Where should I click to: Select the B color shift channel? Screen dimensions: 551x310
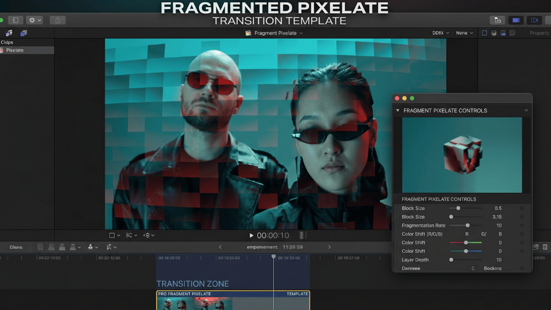500,234
